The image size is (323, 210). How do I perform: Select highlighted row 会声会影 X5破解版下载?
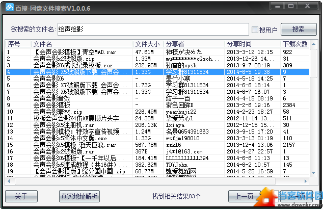(x=157, y=72)
